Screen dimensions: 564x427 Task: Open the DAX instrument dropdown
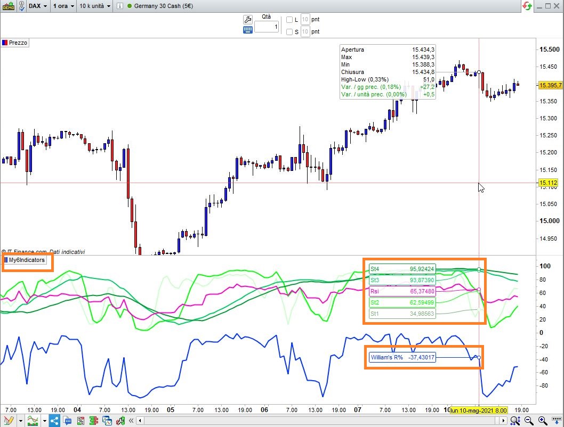(x=38, y=6)
